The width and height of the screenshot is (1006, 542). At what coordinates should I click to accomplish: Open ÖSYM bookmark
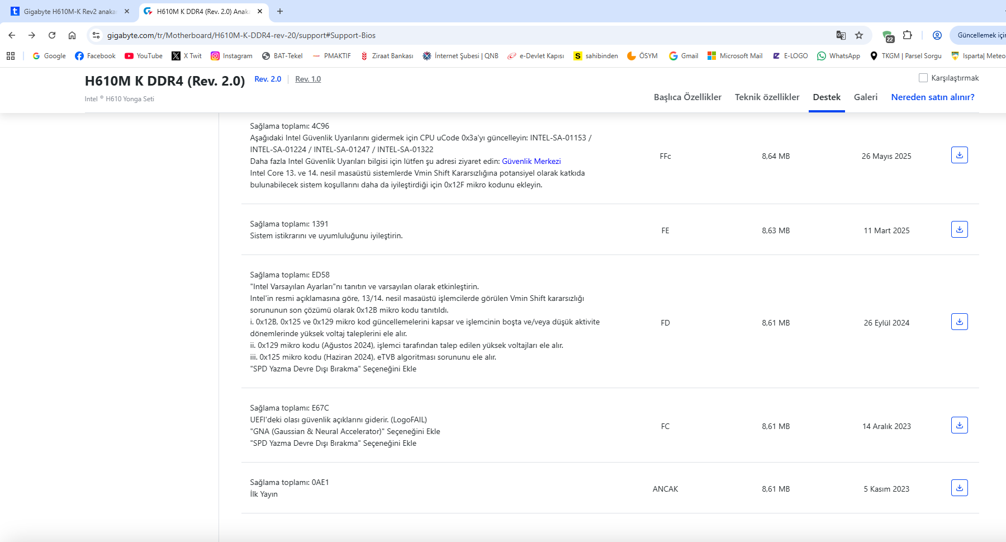[642, 56]
